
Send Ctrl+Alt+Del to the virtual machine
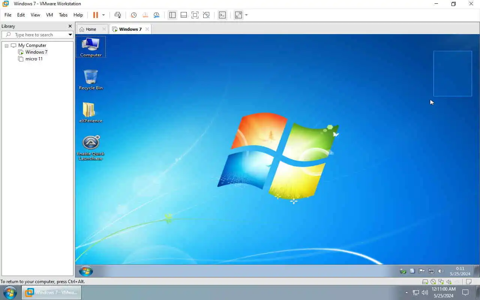(x=118, y=15)
